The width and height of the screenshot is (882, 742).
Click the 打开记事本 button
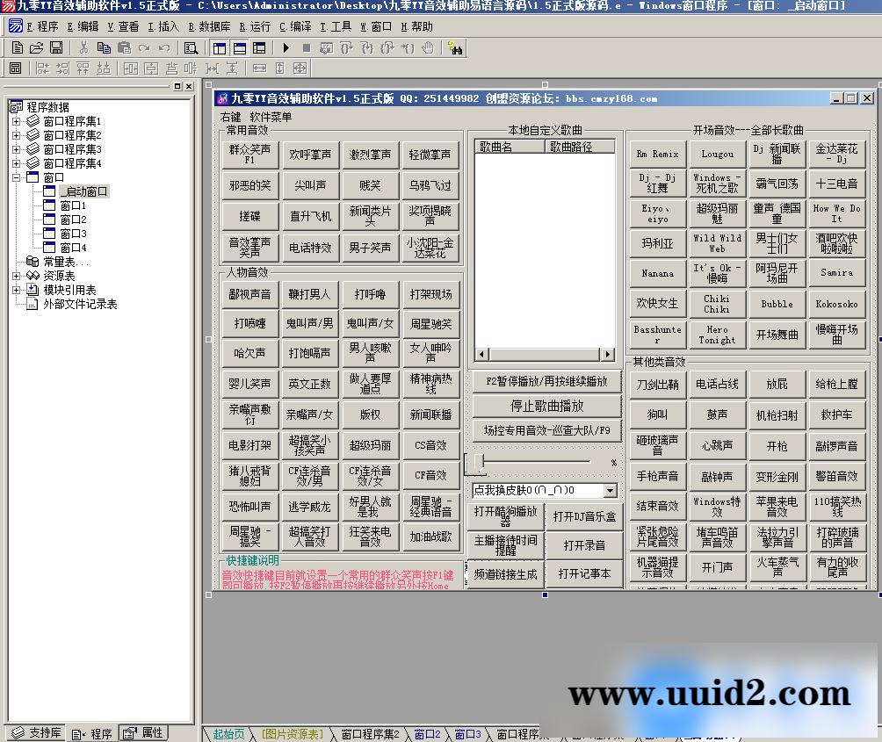tap(583, 573)
